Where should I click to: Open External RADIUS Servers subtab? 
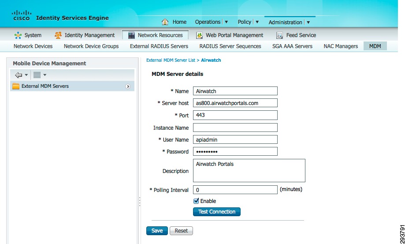pyautogui.click(x=159, y=46)
